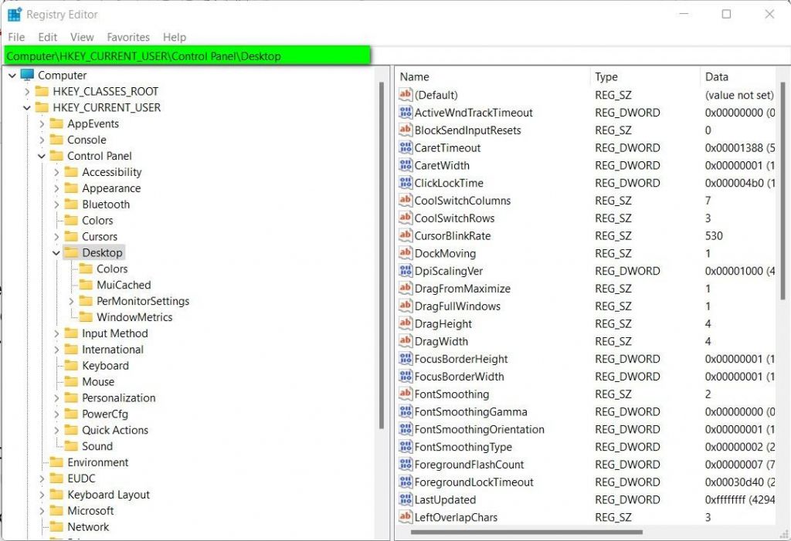Click the string icon beside DragFullWindows
This screenshot has height=541, width=791.
406,306
